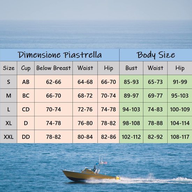Click the 62-66 below breast cell
Viewport: 192px width, 192px height.
(53, 82)
